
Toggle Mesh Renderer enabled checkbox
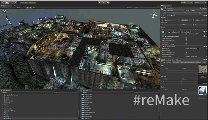166,36
